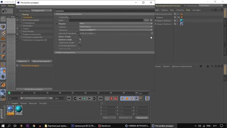
Task: Click the teal material tag on Объект MoText
Action: (x=182, y=21)
